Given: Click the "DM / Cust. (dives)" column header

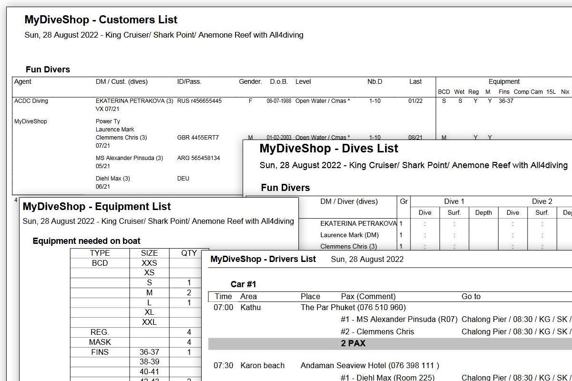Looking at the screenshot, I should [122, 82].
